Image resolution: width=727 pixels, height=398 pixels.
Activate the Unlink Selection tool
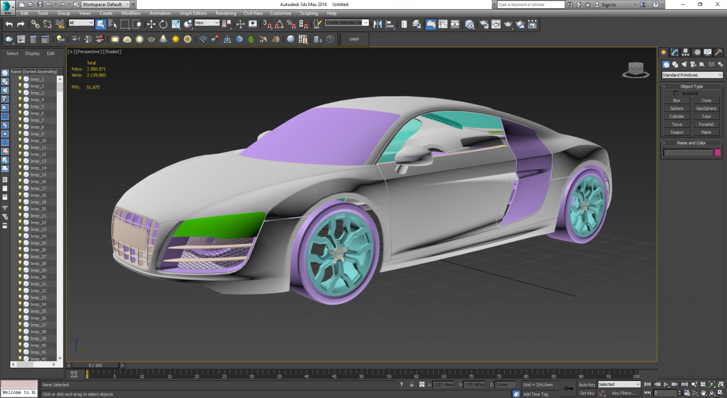click(47, 24)
